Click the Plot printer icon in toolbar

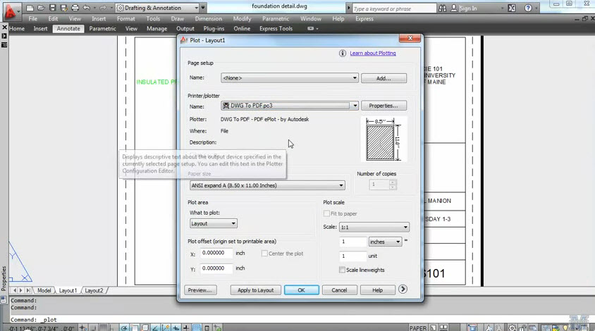(x=75, y=8)
